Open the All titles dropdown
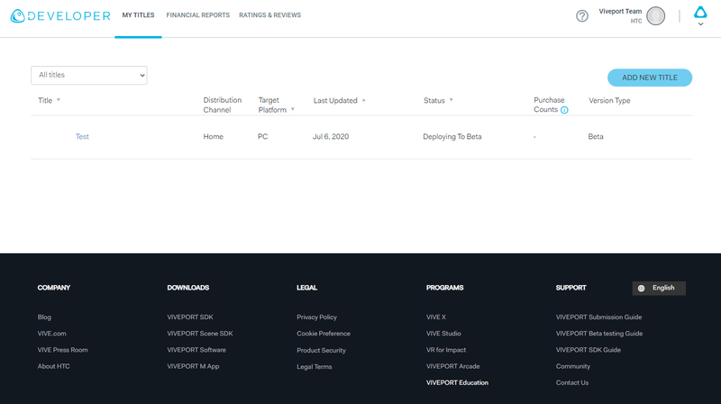721x404 pixels. 88,75
